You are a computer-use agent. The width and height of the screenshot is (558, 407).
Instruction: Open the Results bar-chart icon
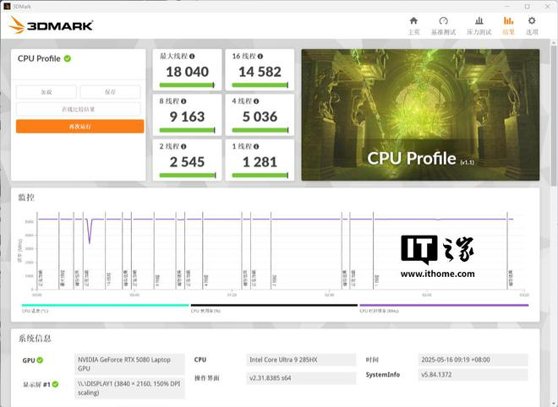[x=508, y=21]
